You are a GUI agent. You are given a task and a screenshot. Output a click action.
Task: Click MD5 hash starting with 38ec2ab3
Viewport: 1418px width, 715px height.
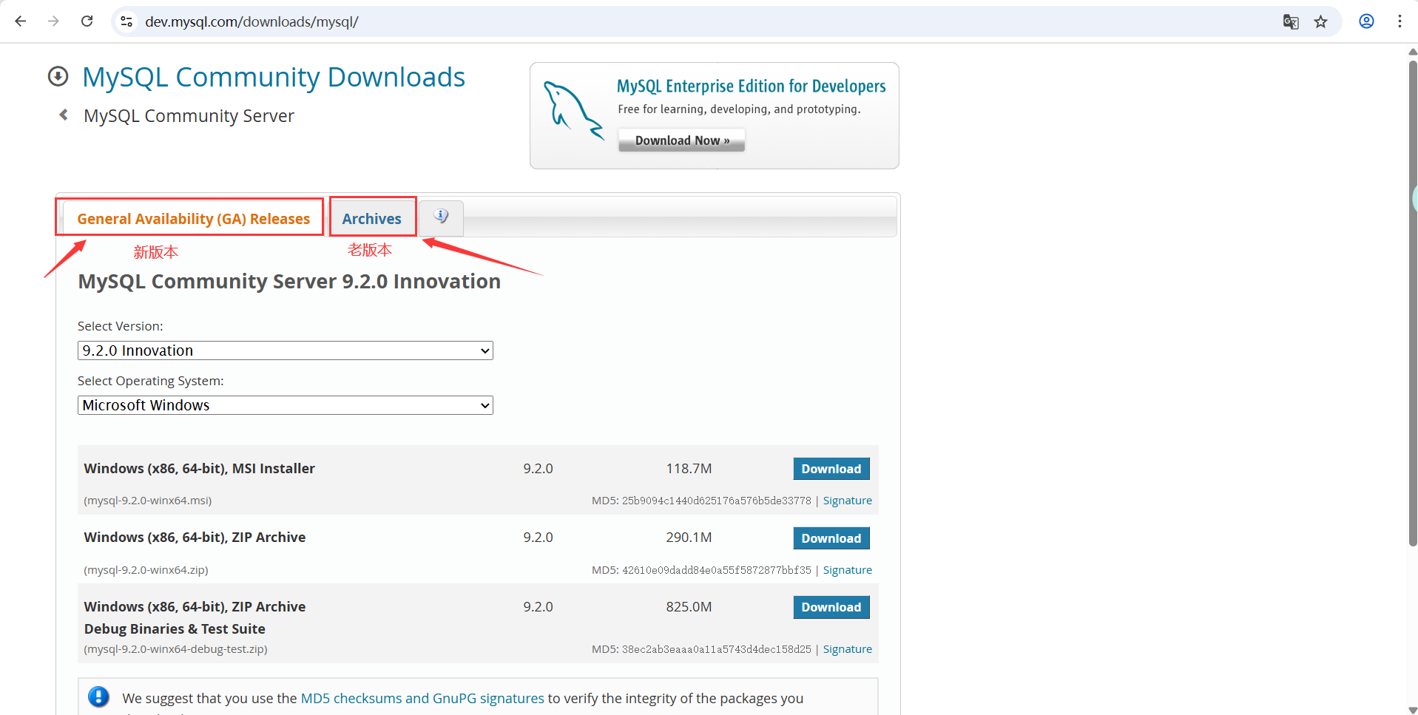pos(717,649)
